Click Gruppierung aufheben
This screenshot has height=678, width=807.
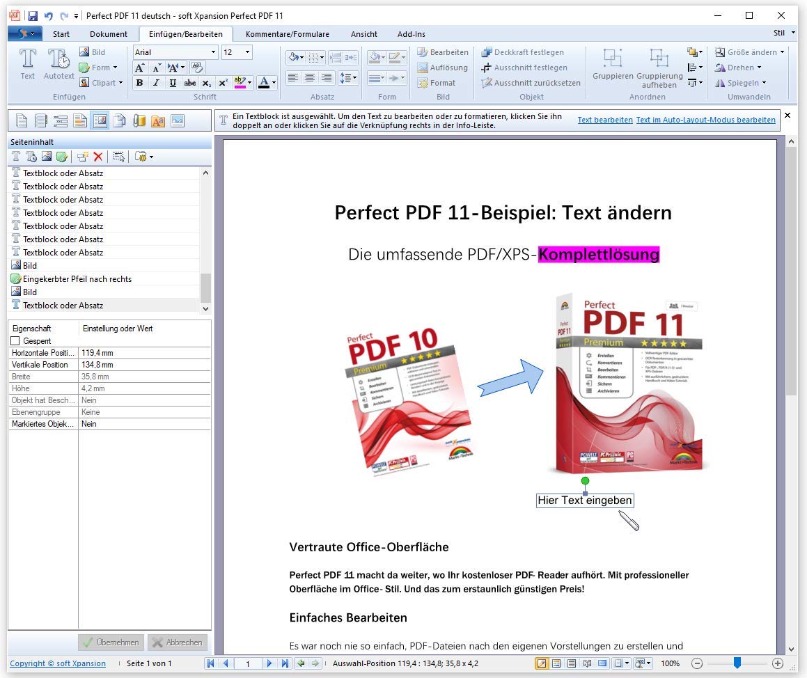(x=659, y=68)
